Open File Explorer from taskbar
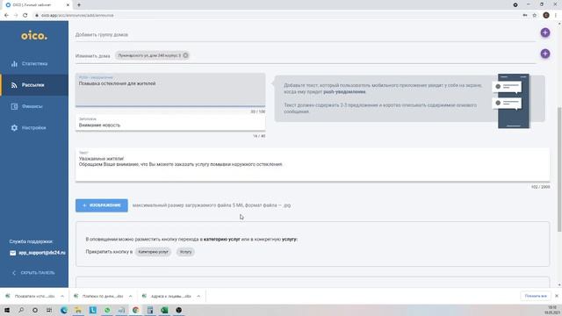562x316 pixels. pyautogui.click(x=78, y=310)
